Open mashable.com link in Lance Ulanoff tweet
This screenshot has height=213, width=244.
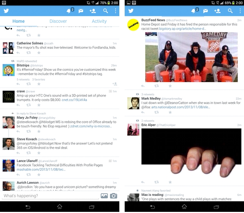tap(41, 169)
